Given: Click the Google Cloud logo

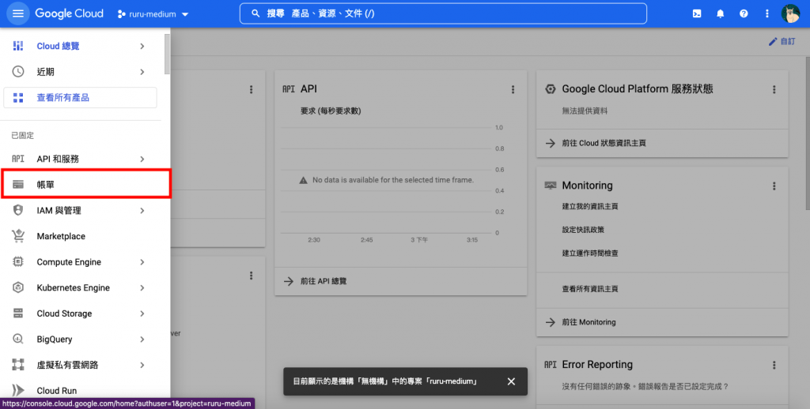Looking at the screenshot, I should [x=70, y=14].
